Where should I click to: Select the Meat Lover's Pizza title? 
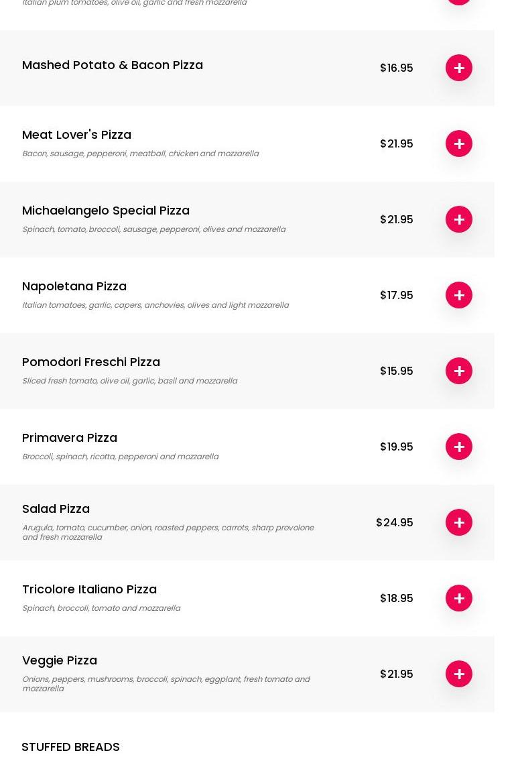click(76, 135)
